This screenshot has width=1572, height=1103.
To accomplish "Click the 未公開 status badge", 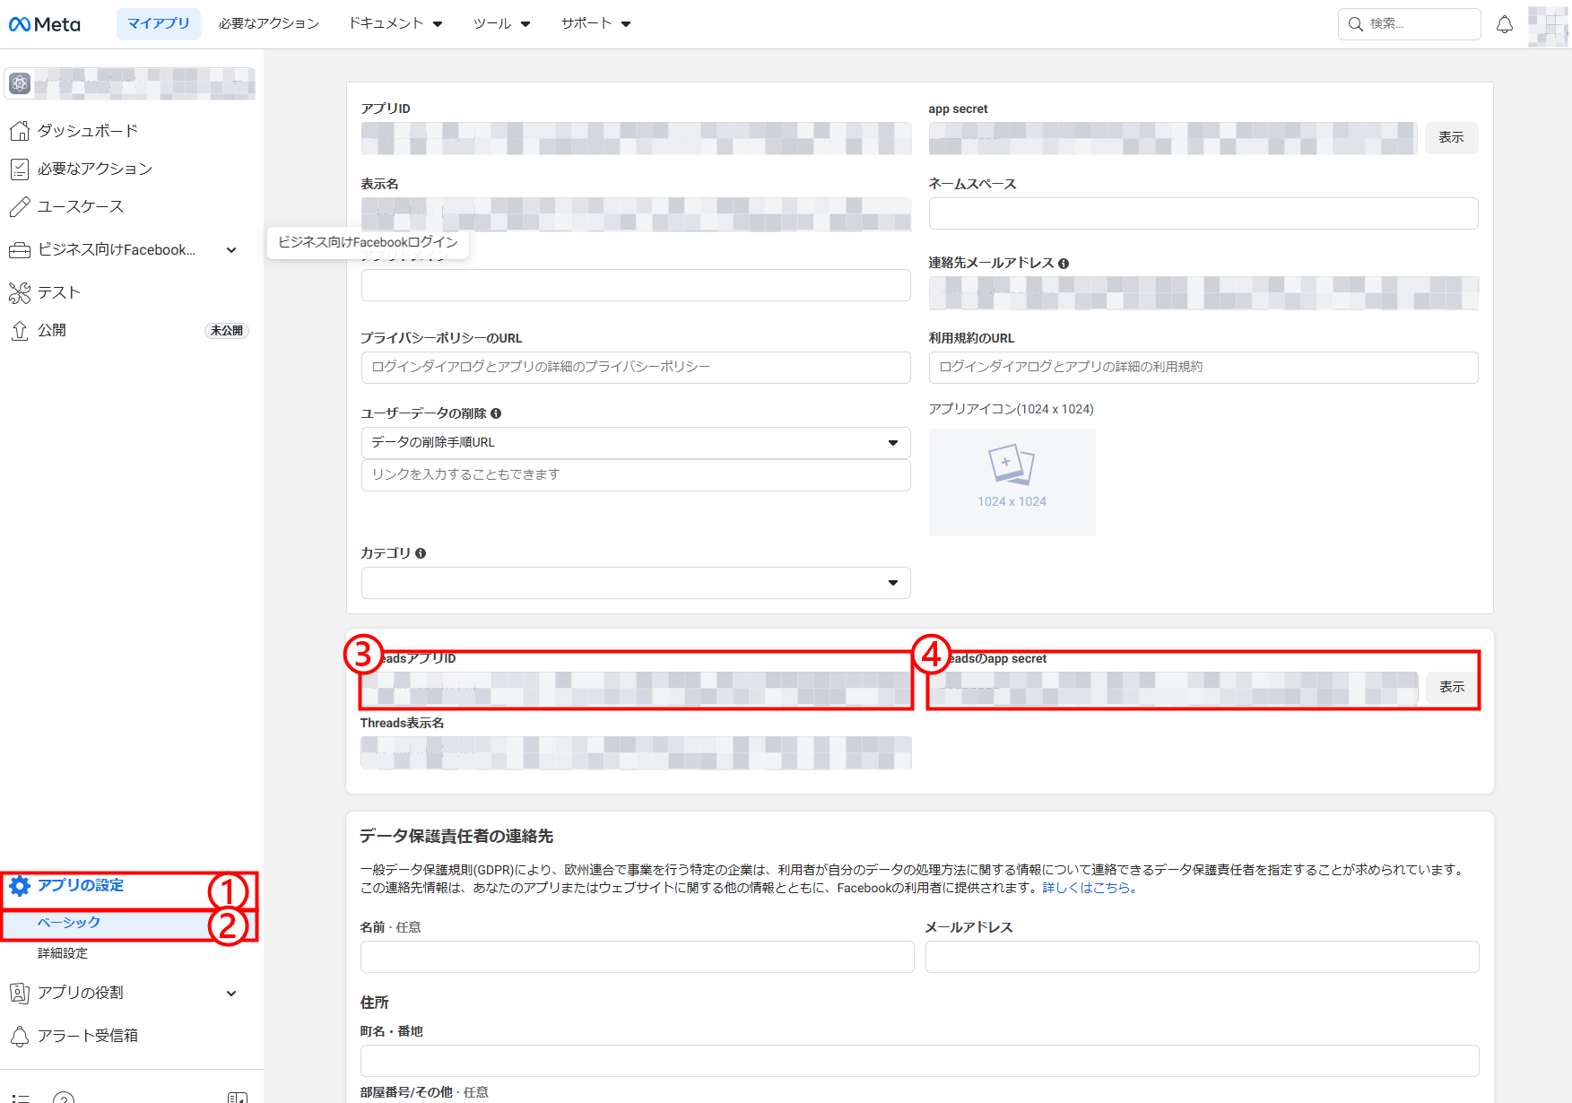I will (x=226, y=331).
